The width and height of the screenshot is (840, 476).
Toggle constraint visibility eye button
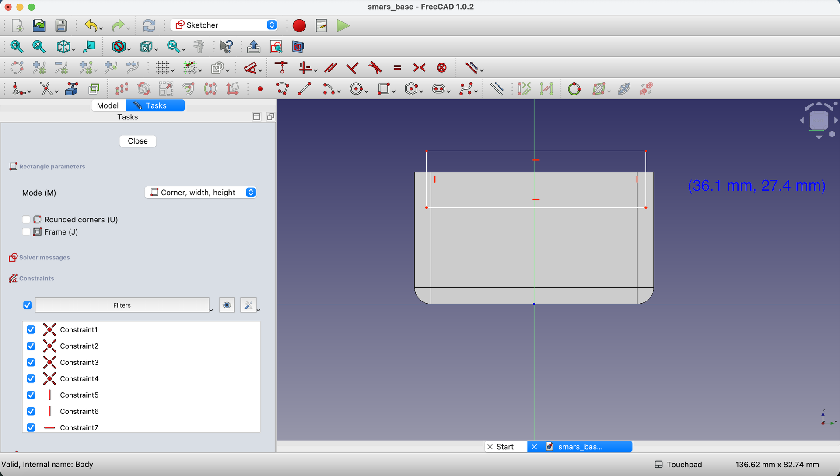[x=227, y=305]
